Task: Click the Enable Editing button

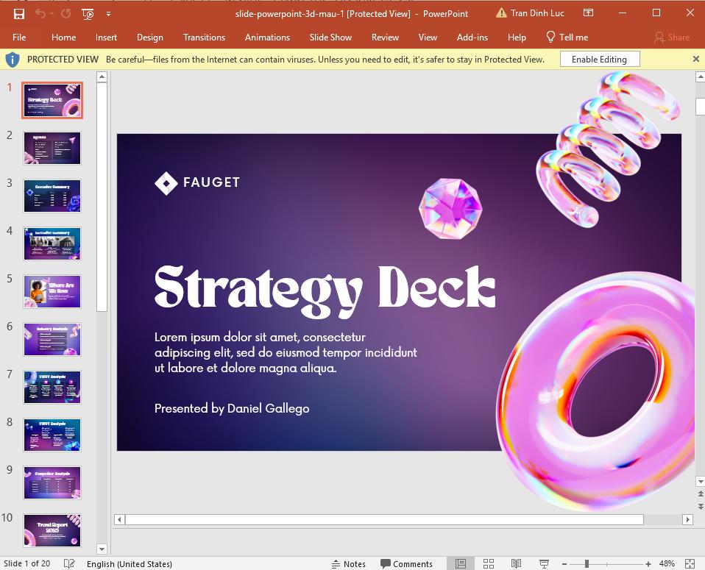Action: (x=601, y=59)
